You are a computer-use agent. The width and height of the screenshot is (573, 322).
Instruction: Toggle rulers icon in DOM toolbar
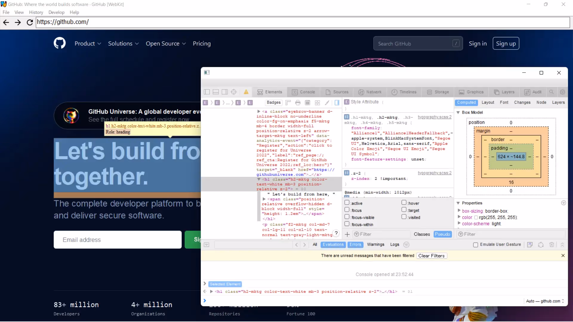tap(288, 103)
